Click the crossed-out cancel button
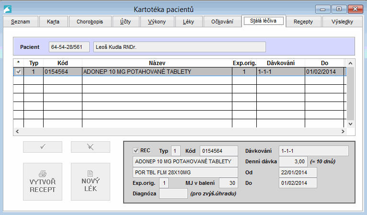This screenshot has height=215, width=367. (91, 147)
